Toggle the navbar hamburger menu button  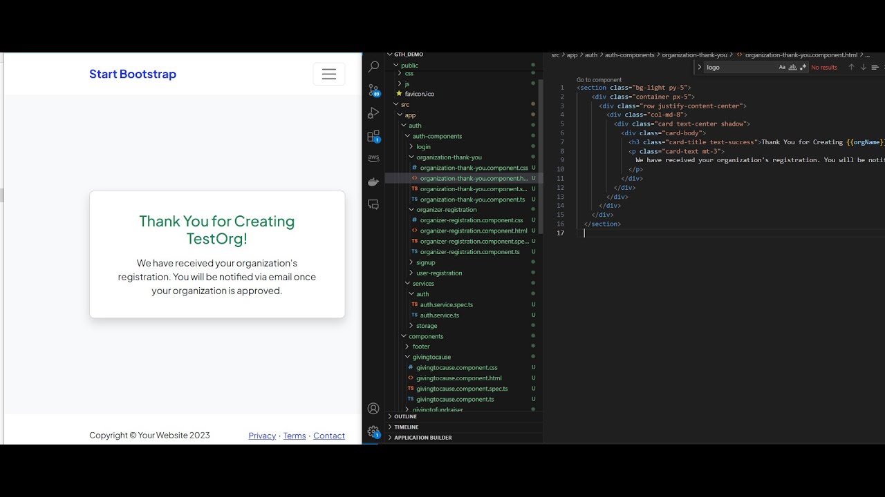[329, 74]
